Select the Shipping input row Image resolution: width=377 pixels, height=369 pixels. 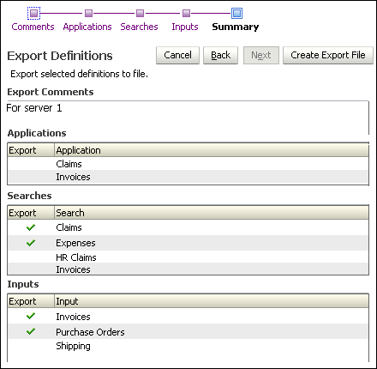pos(188,346)
